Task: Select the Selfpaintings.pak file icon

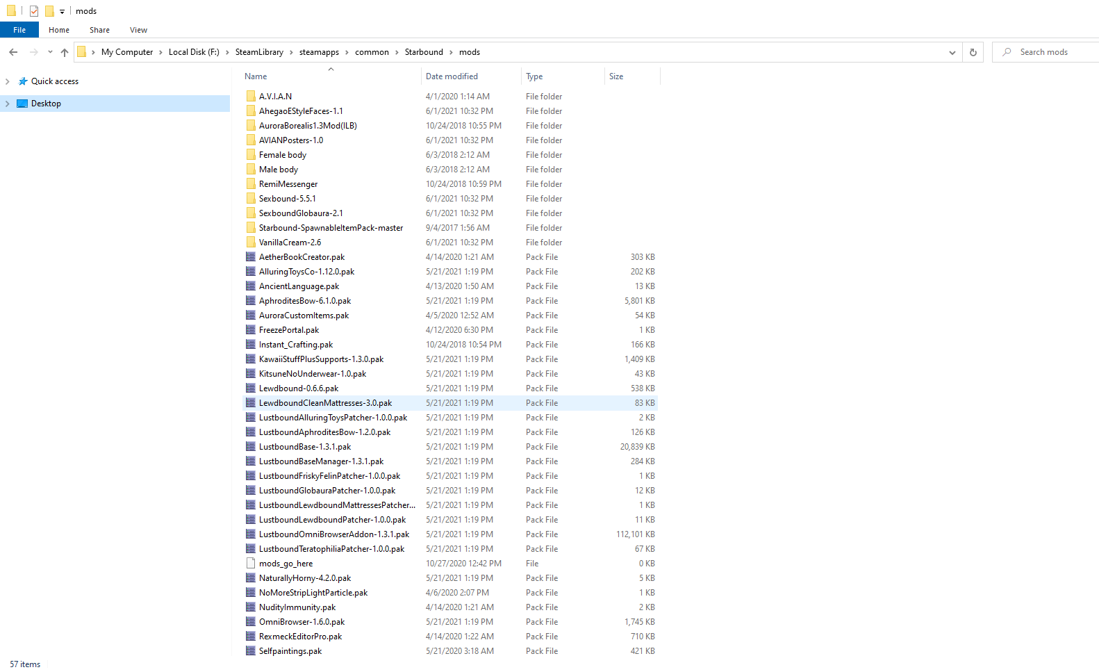Action: [x=251, y=650]
